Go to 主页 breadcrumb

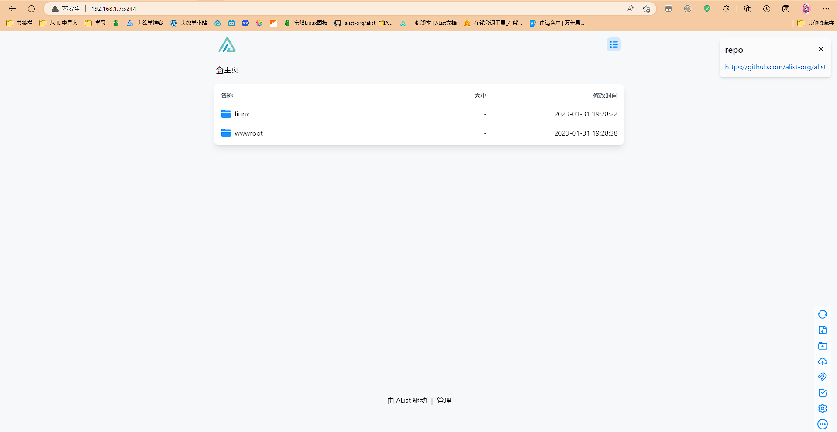click(x=227, y=70)
